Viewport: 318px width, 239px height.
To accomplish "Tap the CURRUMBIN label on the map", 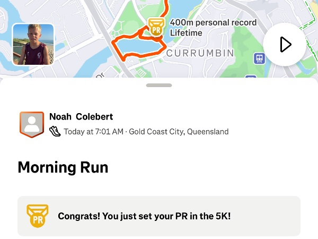I will (x=200, y=53).
